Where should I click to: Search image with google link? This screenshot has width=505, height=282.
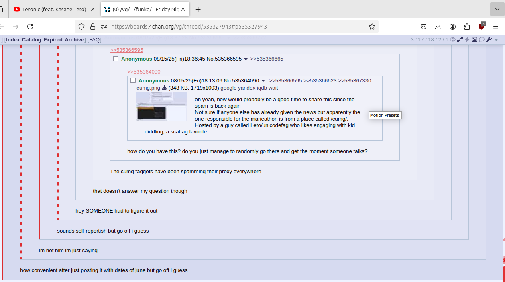tap(228, 88)
